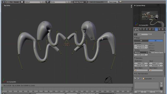Click the Camera Persp view corner widget
The height and width of the screenshot is (94, 167).
pos(135,5)
